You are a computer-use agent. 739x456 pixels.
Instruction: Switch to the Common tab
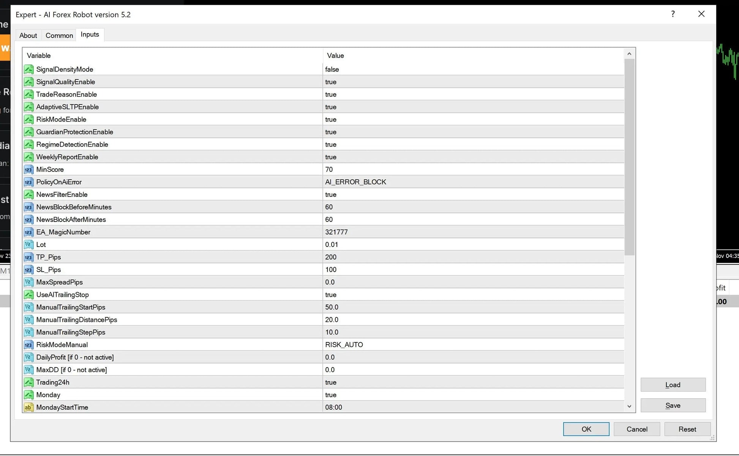59,35
